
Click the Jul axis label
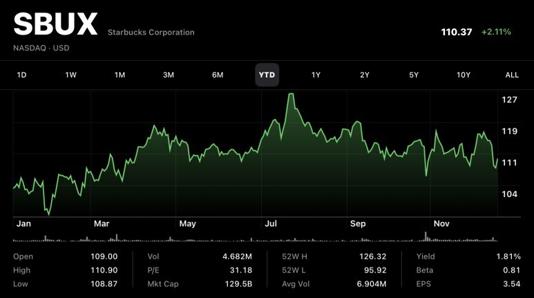coord(271,223)
